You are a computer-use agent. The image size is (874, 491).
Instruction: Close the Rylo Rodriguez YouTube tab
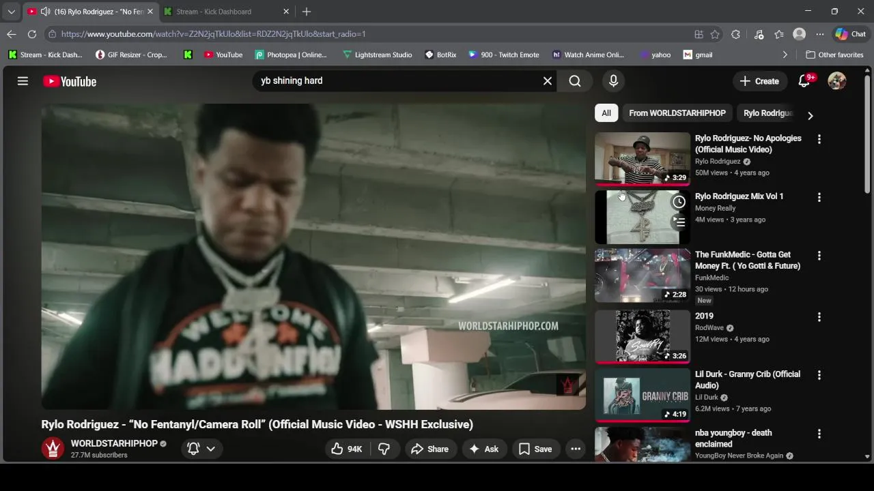pyautogui.click(x=150, y=12)
